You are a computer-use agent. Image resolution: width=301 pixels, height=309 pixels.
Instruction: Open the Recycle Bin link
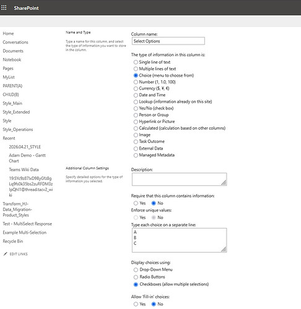point(13,241)
